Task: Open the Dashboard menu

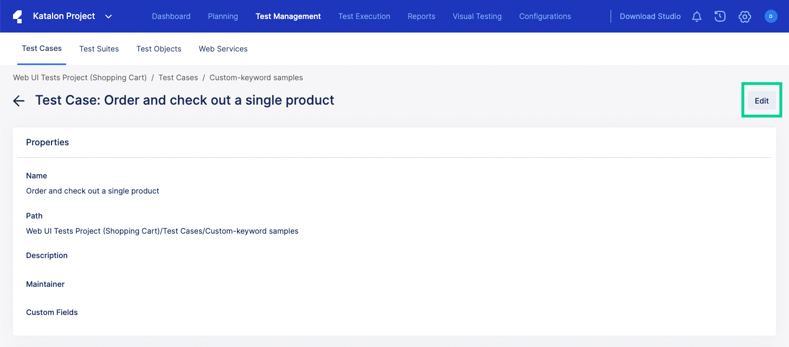Action: click(171, 16)
